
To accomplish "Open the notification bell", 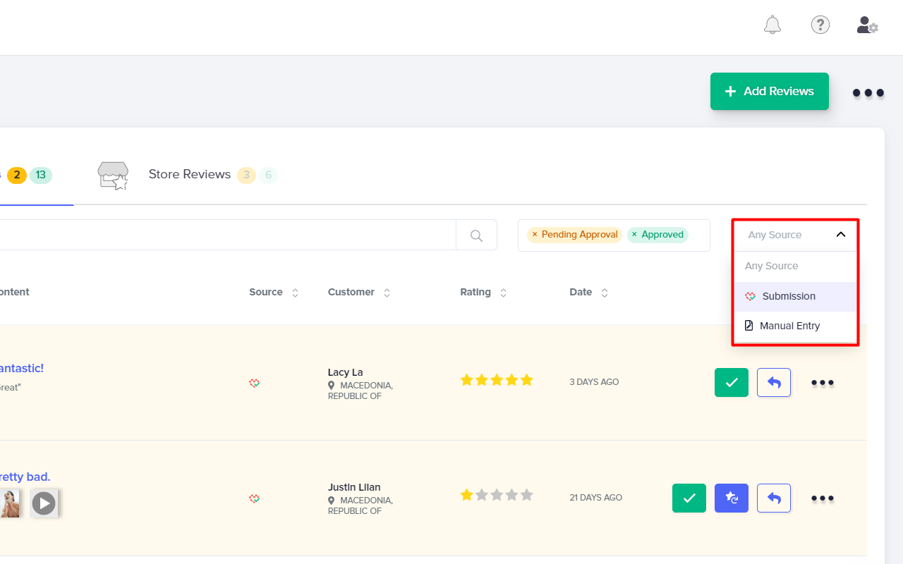I will click(772, 25).
